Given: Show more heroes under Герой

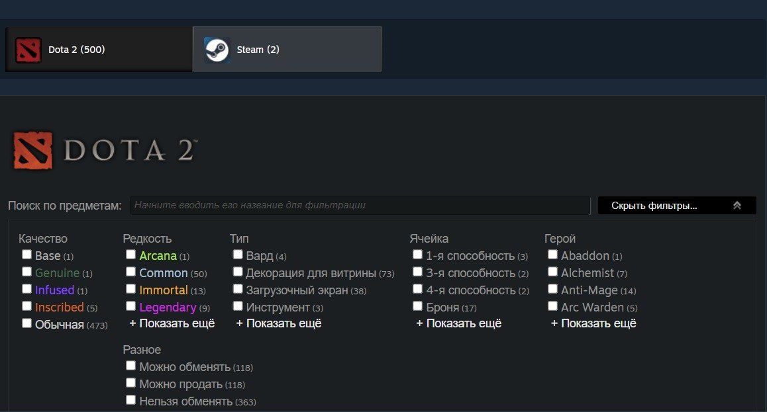Looking at the screenshot, I should tap(593, 323).
